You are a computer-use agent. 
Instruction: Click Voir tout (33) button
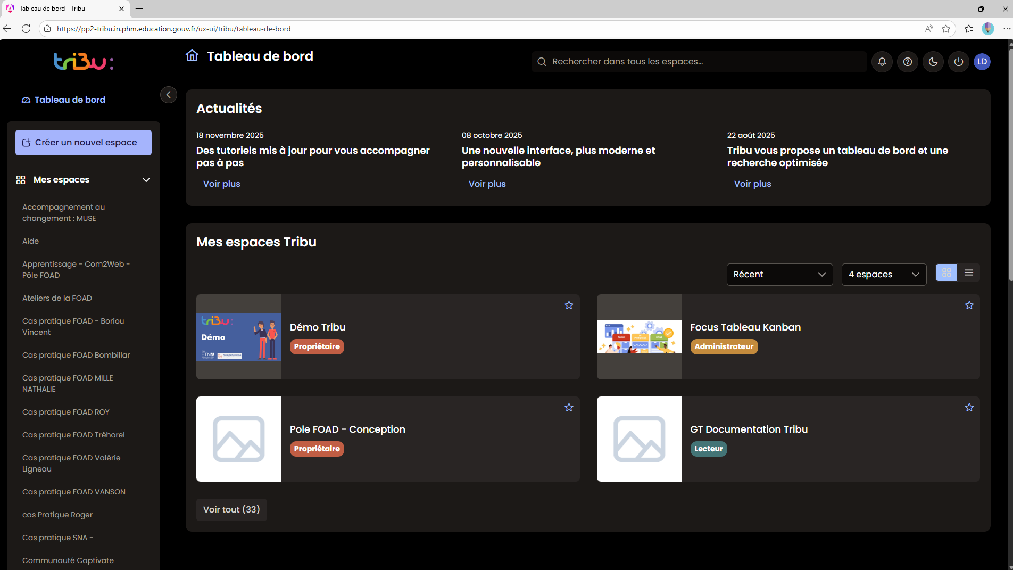point(231,509)
